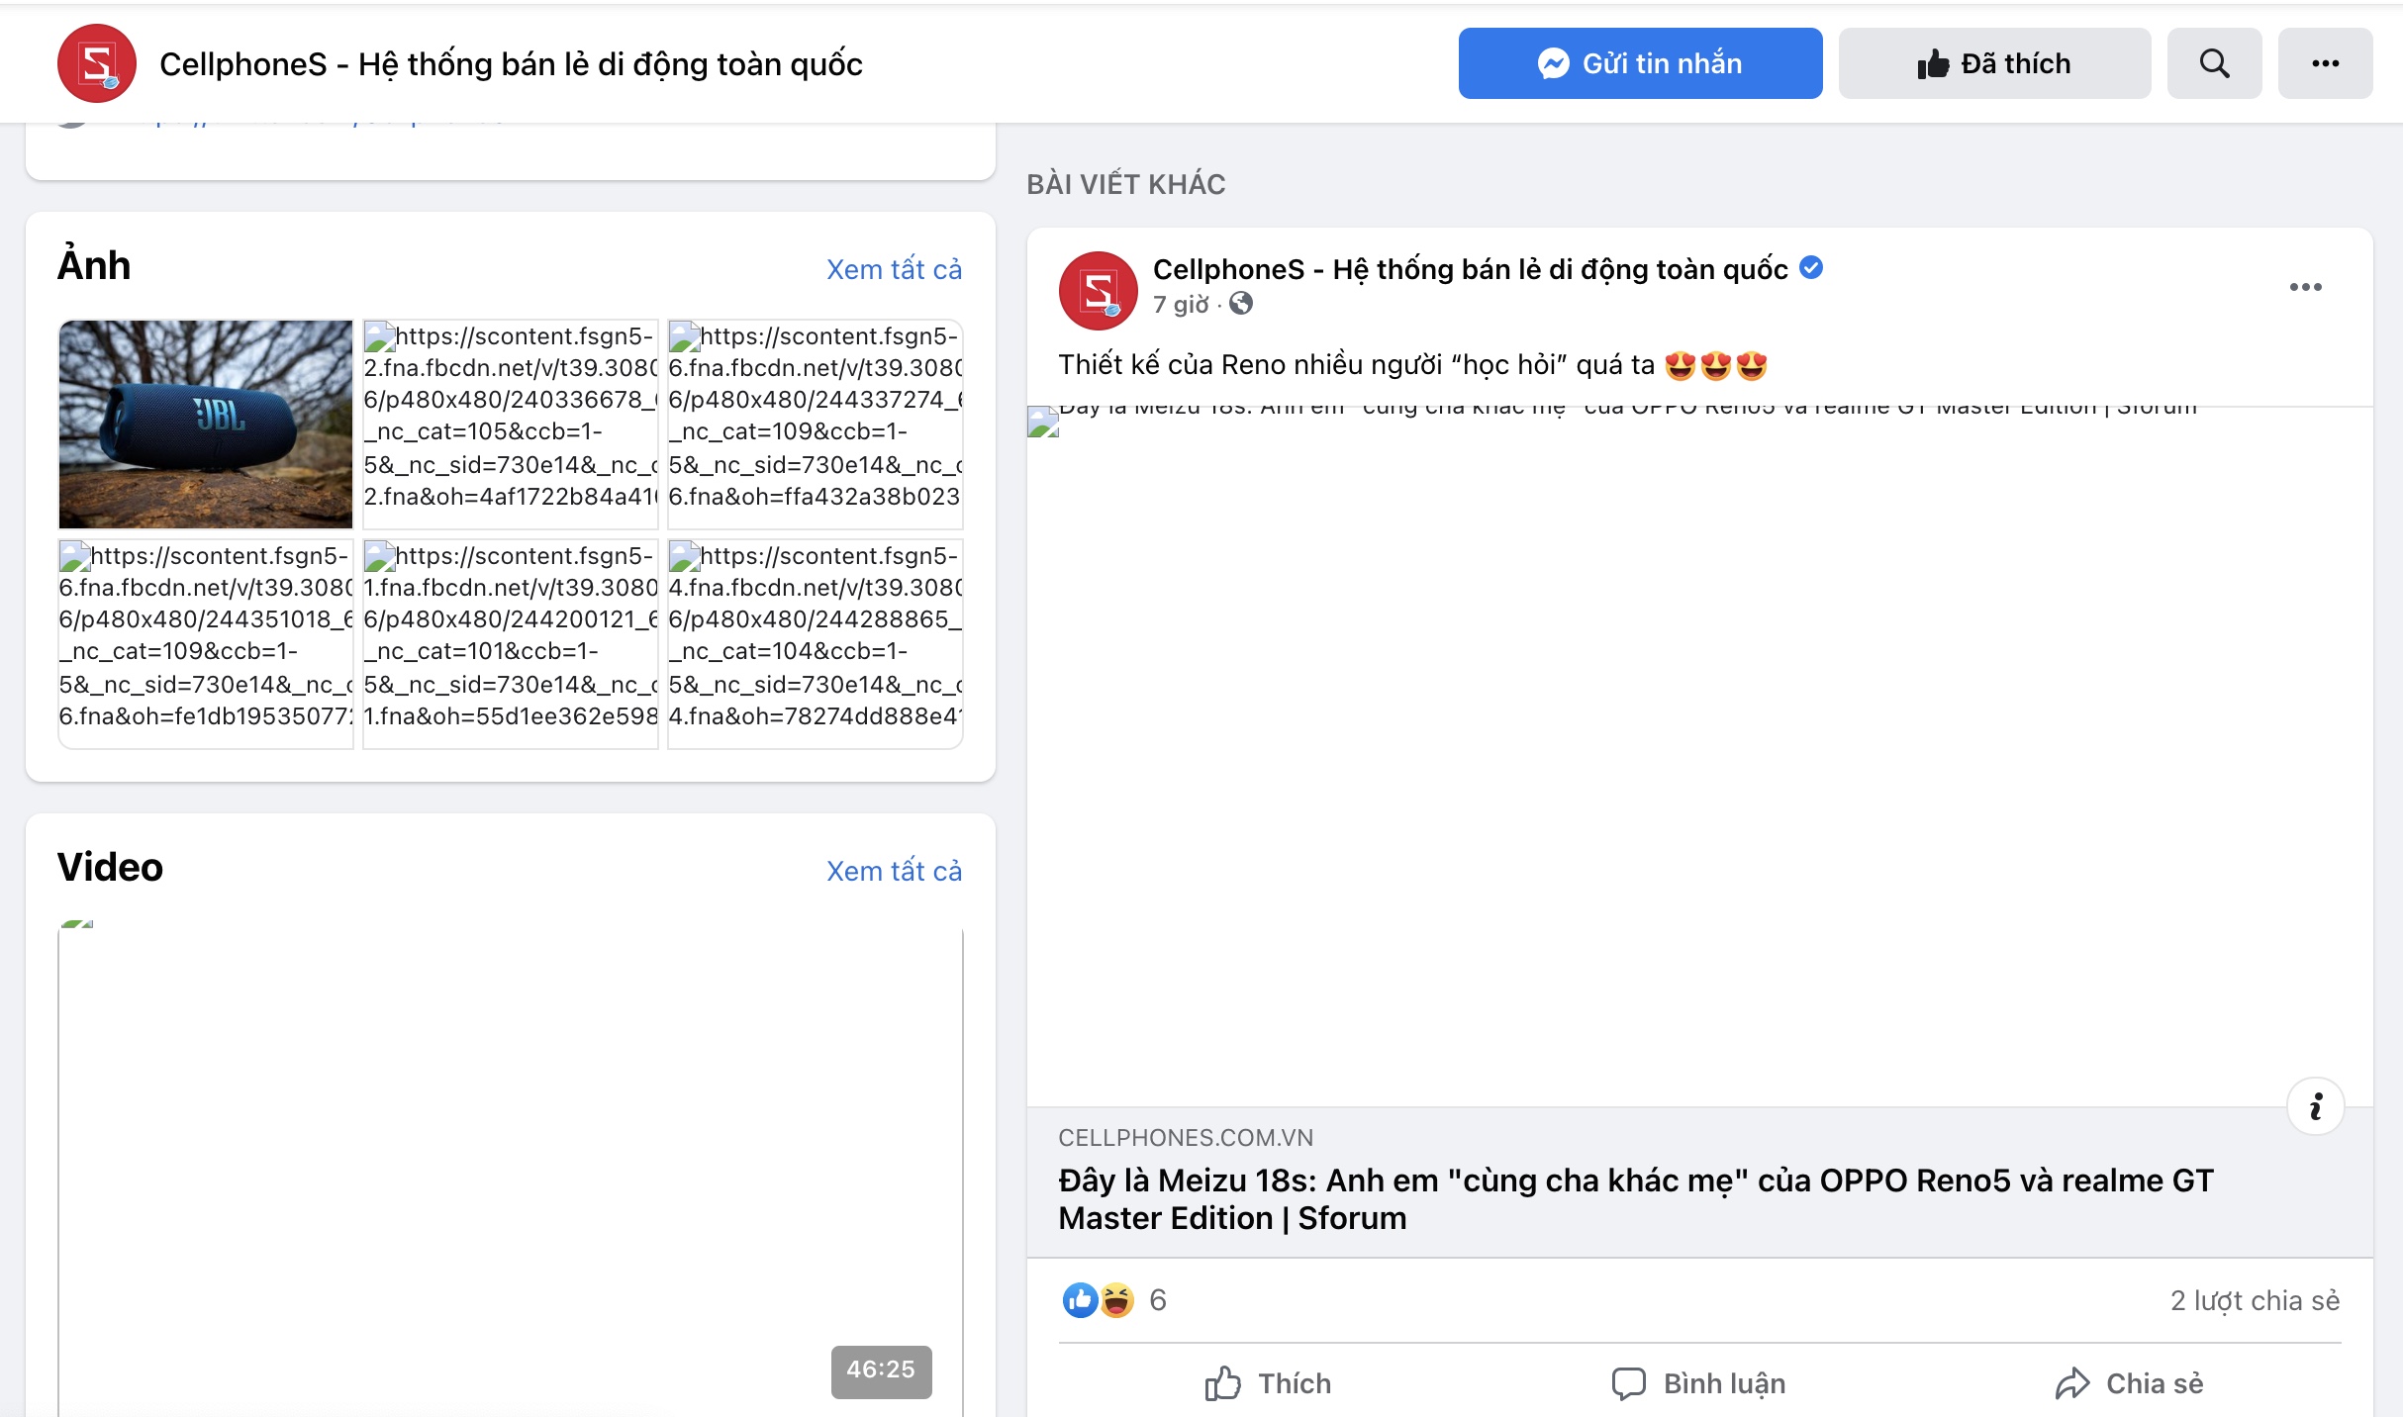The height and width of the screenshot is (1417, 2403).
Task: Send a message via Gửi tin nhắn
Action: click(1640, 63)
